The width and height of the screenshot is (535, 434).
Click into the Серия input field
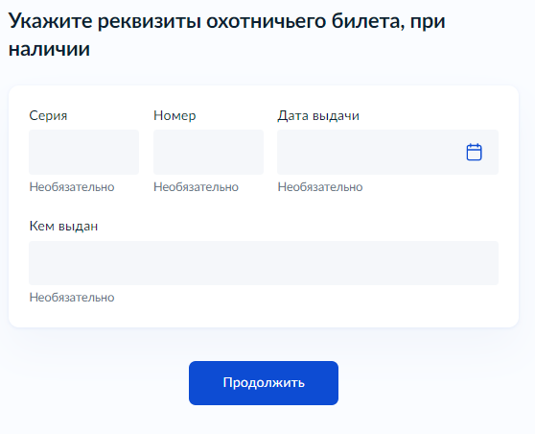(84, 152)
